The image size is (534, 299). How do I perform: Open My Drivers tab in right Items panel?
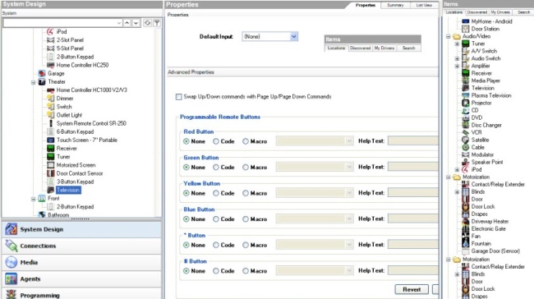point(500,12)
